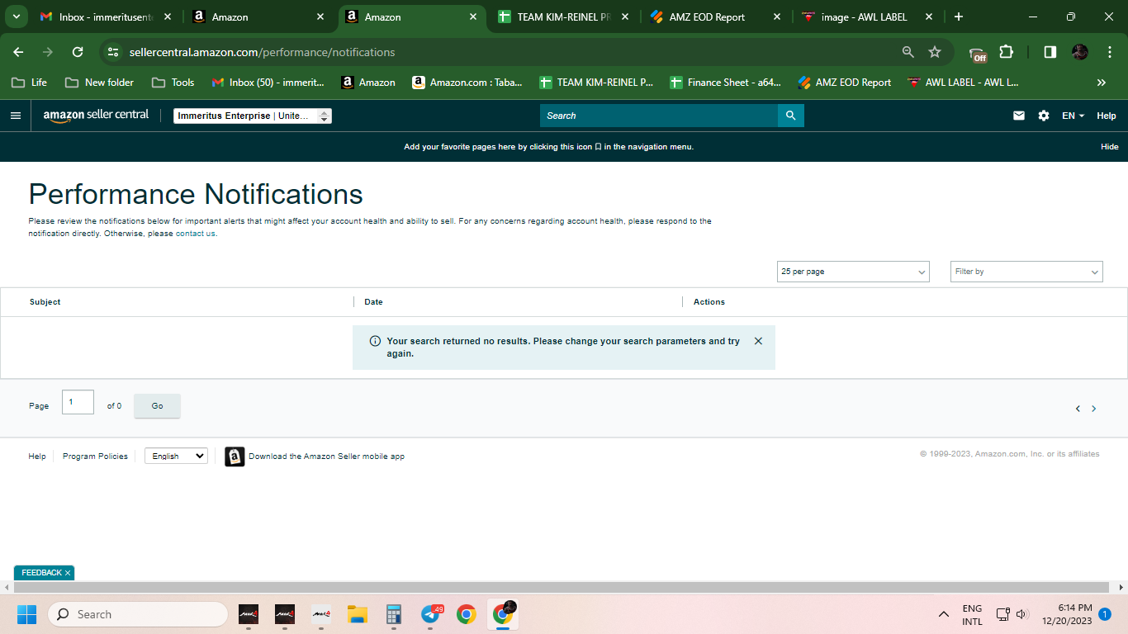Open the Seller Central messages envelope icon
This screenshot has height=634, width=1128.
click(1019, 116)
